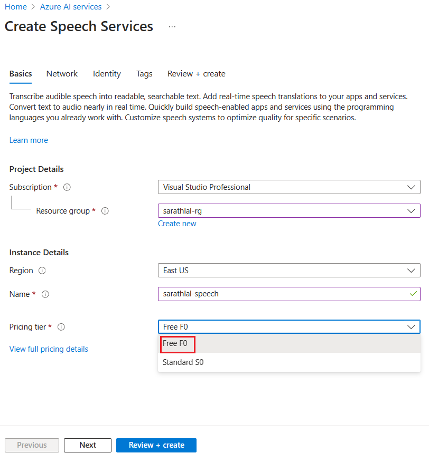The image size is (429, 453).
Task: Open the Region selection dropdown
Action: pos(412,271)
